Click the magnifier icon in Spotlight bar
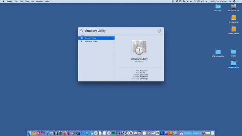Image resolution: width=242 pixels, height=136 pixels. (x=82, y=31)
